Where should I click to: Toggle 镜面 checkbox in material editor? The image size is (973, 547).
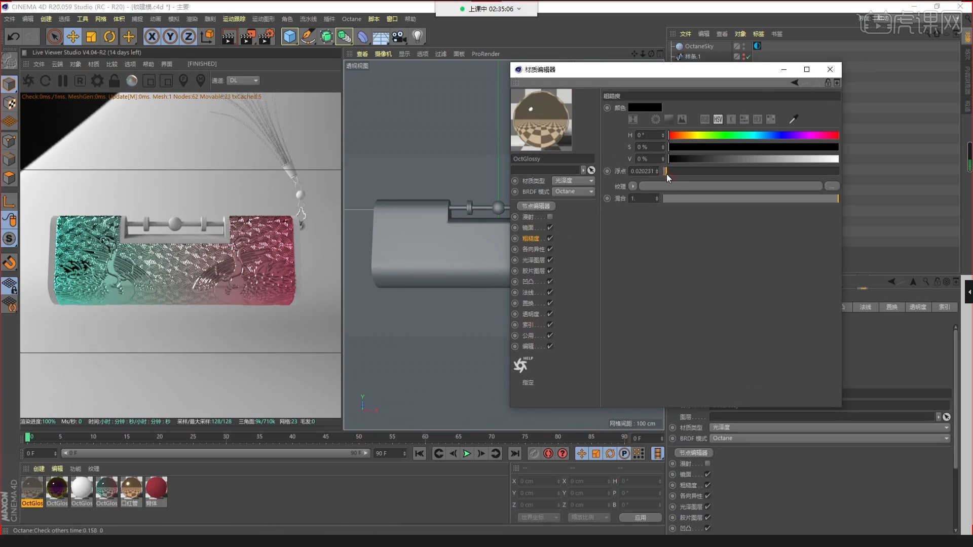550,227
